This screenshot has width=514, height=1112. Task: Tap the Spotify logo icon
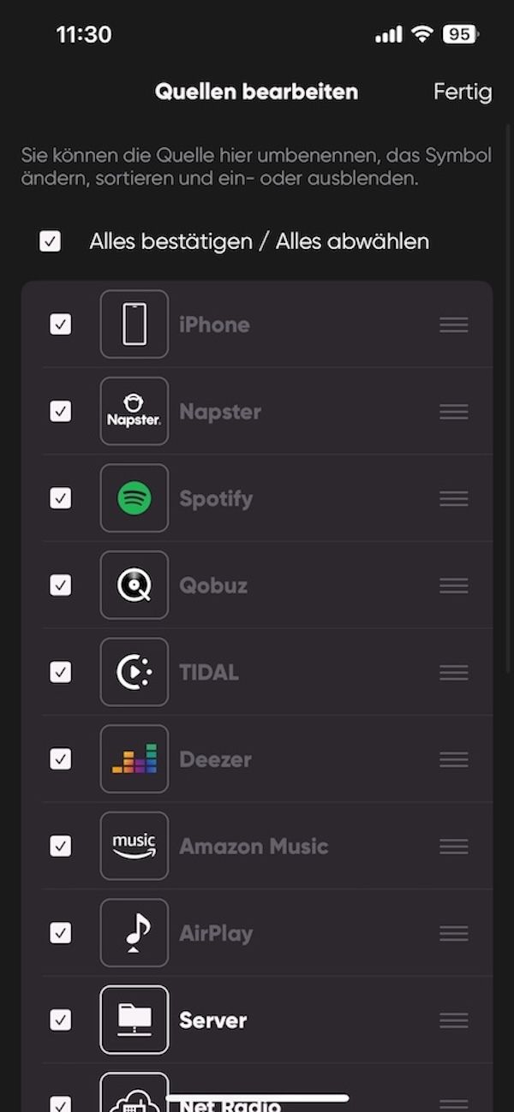pos(134,498)
